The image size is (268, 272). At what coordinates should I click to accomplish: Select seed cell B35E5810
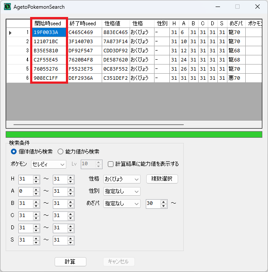tap(49, 51)
